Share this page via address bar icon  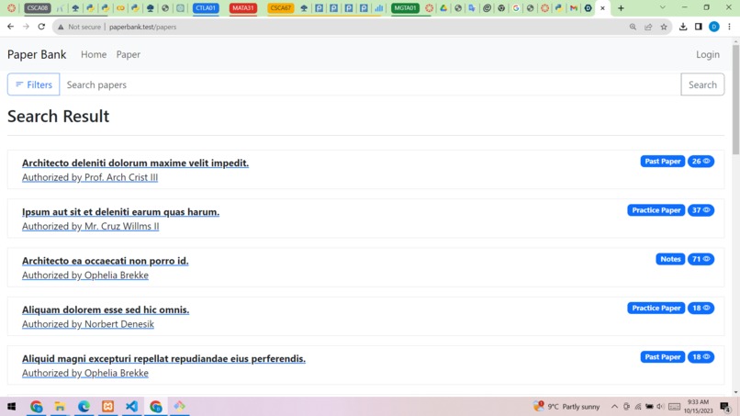(x=648, y=27)
